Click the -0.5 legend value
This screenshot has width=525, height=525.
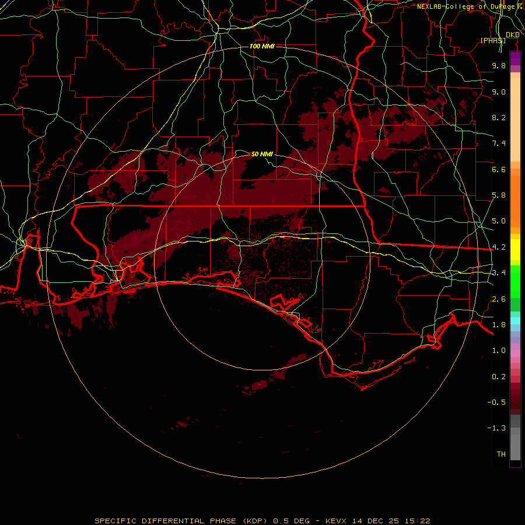point(496,402)
